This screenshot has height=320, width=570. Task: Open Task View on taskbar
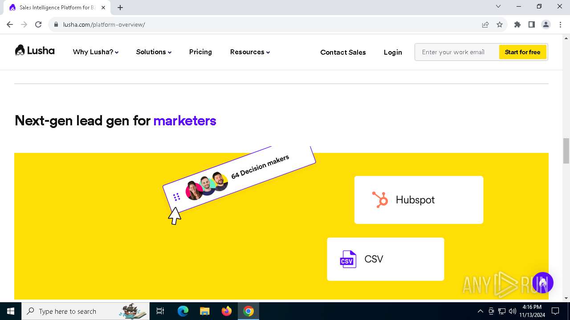(160, 311)
